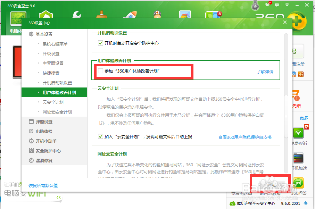
Task: Click the 360 yellow-green plus logo
Action: pyautogui.click(x=298, y=22)
